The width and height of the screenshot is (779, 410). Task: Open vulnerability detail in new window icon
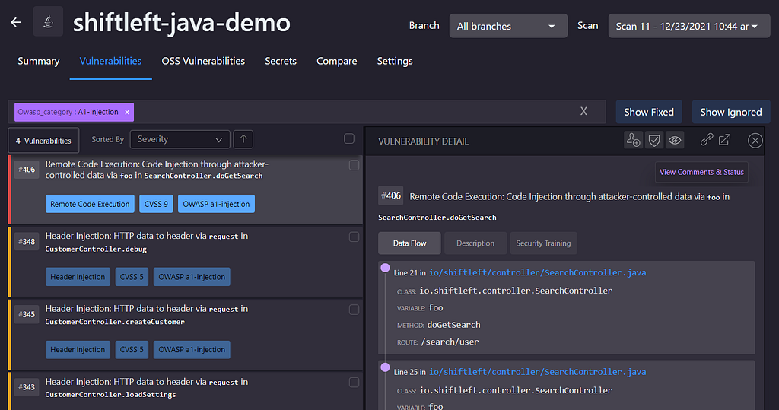[724, 140]
